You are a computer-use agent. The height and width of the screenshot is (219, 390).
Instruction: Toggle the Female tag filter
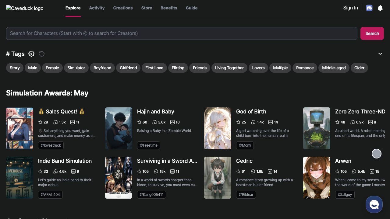click(x=52, y=68)
